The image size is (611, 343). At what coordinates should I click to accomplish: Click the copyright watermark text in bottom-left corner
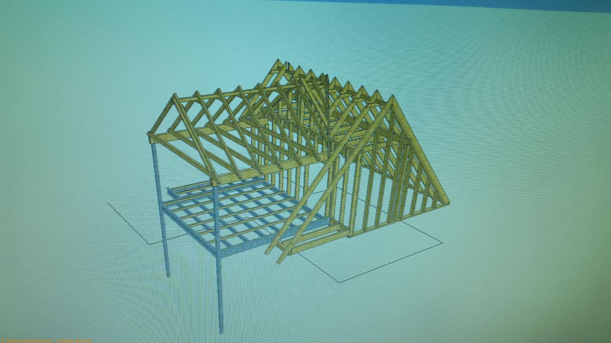pyautogui.click(x=41, y=340)
